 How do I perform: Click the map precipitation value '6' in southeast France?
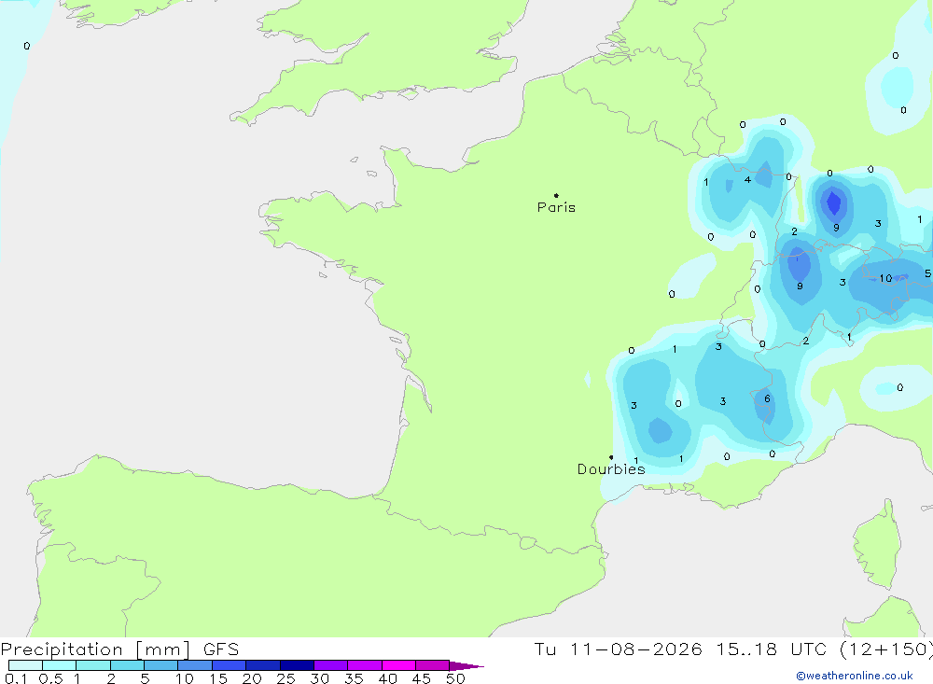767,398
